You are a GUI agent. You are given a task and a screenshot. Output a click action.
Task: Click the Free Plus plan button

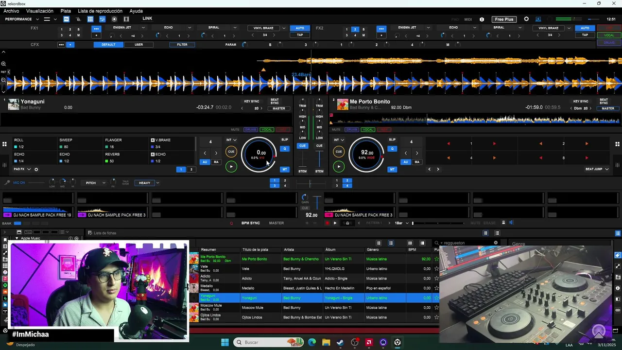[503, 19]
